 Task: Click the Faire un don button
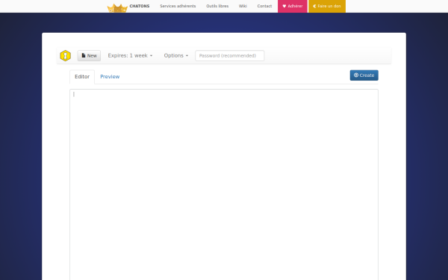327,6
